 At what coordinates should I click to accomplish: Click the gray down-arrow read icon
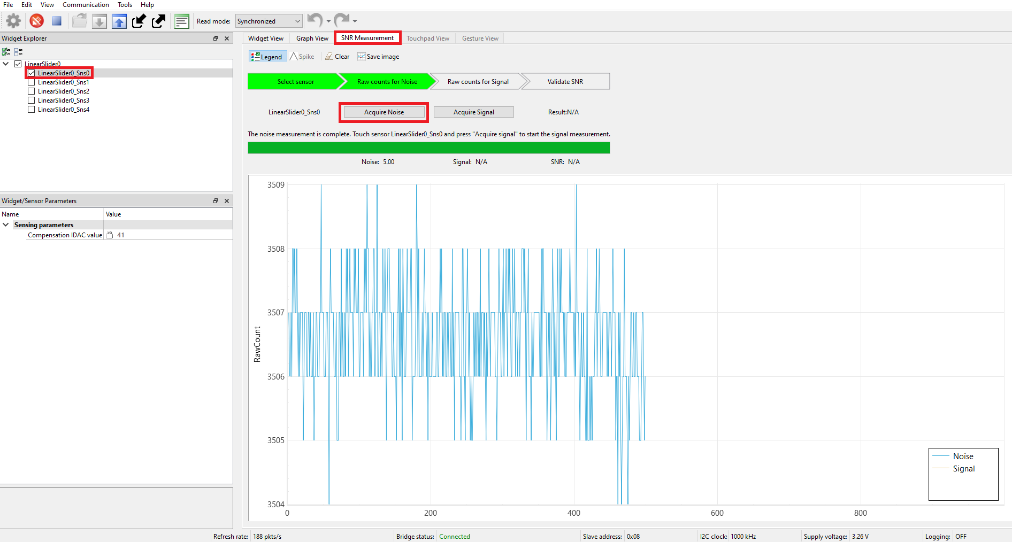point(99,21)
